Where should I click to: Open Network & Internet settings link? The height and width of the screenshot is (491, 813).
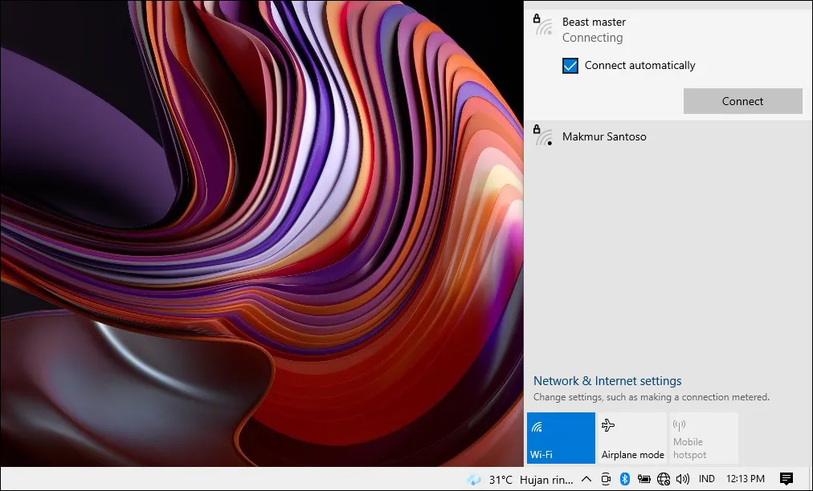(607, 381)
